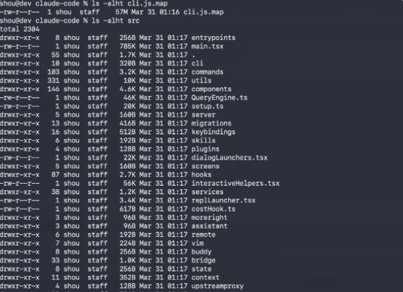Click the migrations directory name
Image resolution: width=403 pixels, height=292 pixels.
[x=211, y=123]
